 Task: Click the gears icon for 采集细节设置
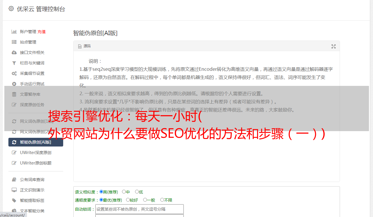point(14,73)
